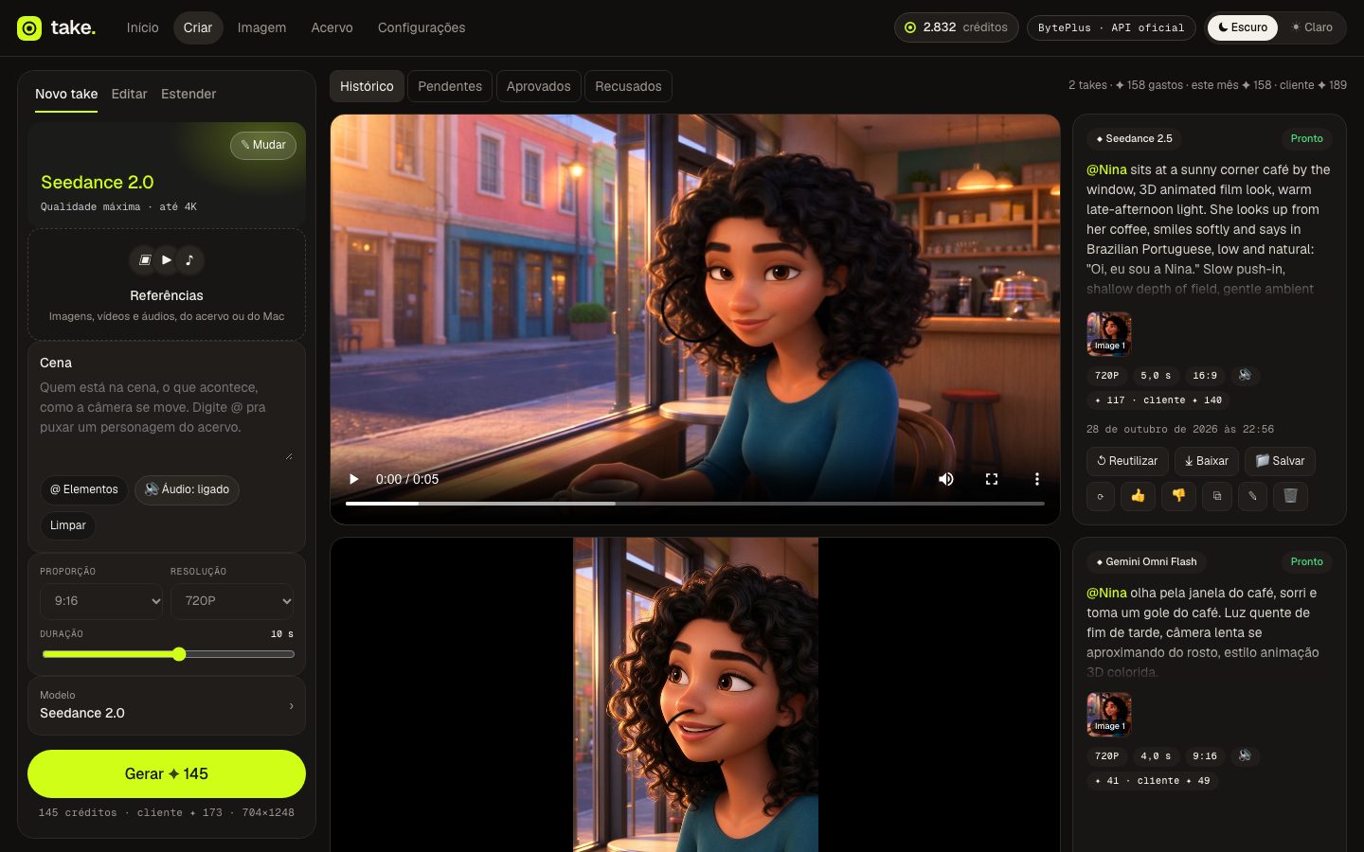Open fullscreen for the first video
The width and height of the screenshot is (1364, 852).
[992, 479]
